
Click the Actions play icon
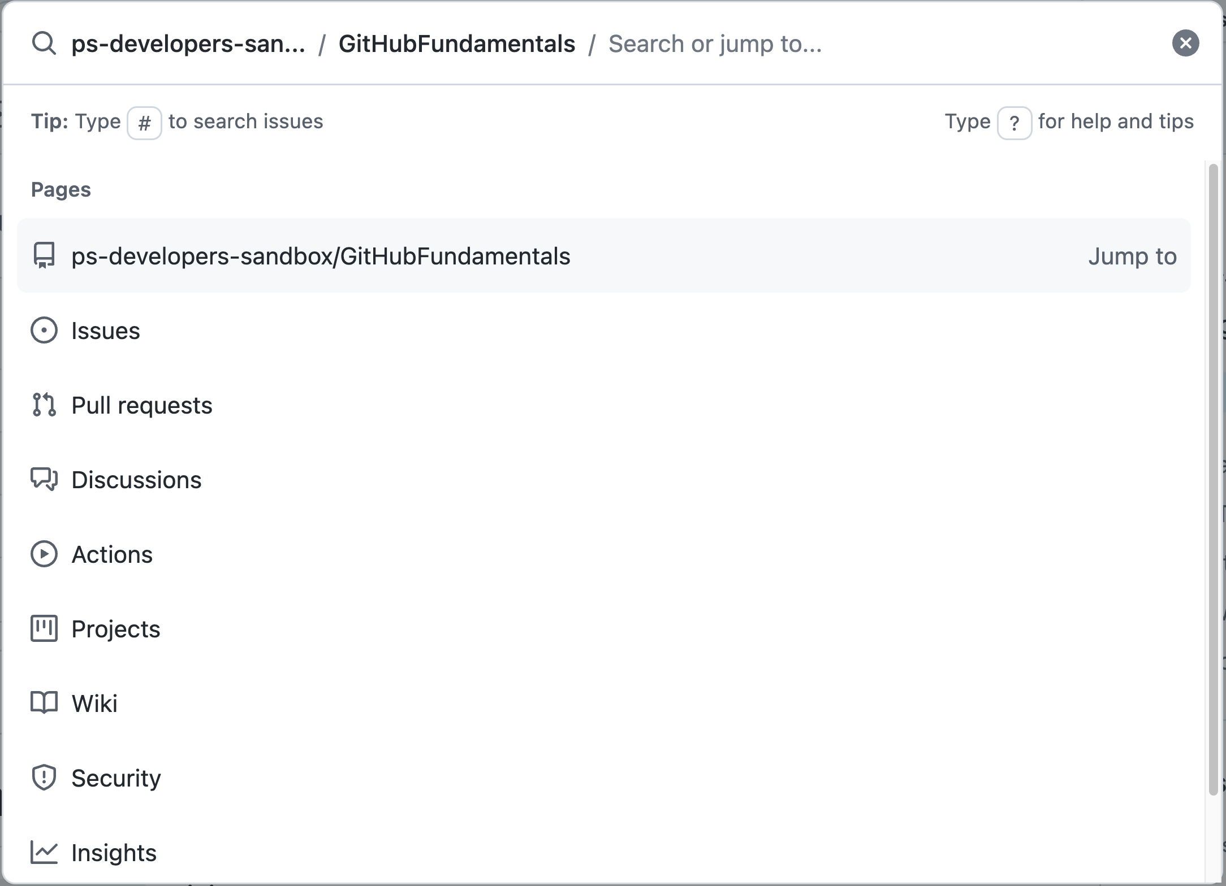pos(44,554)
